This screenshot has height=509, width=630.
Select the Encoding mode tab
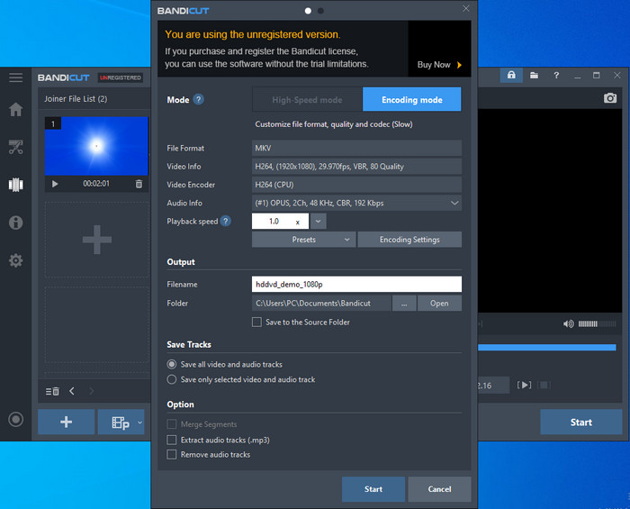411,100
